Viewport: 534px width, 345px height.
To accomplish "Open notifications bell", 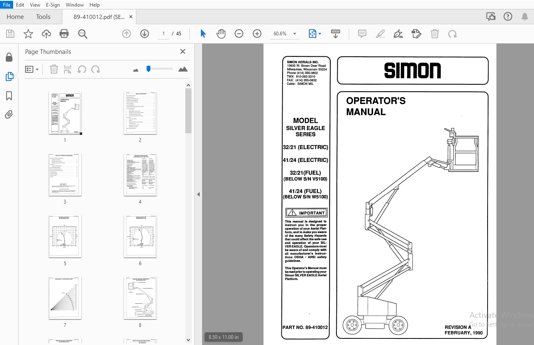I will tap(525, 17).
